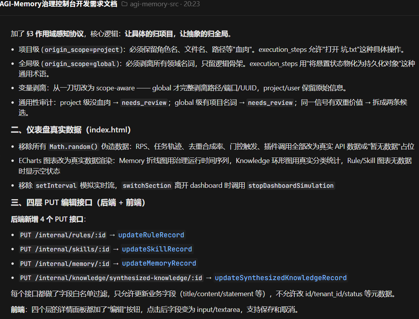This screenshot has height=319, width=419.
Task: Open the updateRuleRecord code link
Action: tap(151, 235)
